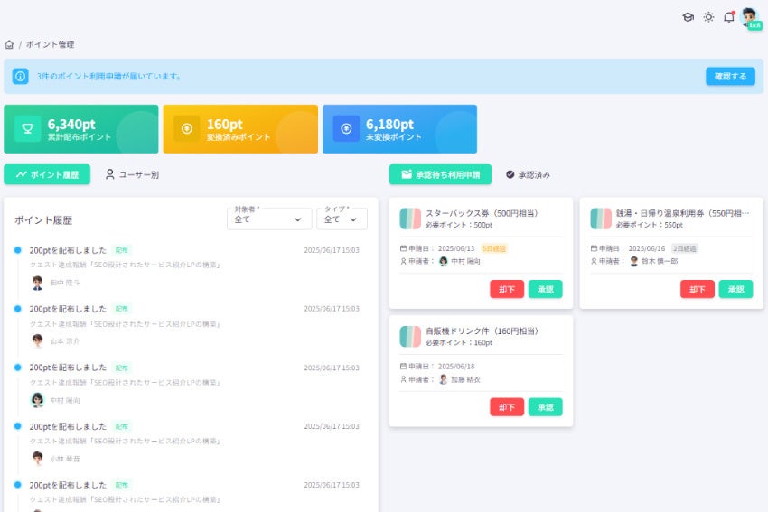This screenshot has height=512, width=768.
Task: Open the user avatar menu
Action: coord(750,19)
